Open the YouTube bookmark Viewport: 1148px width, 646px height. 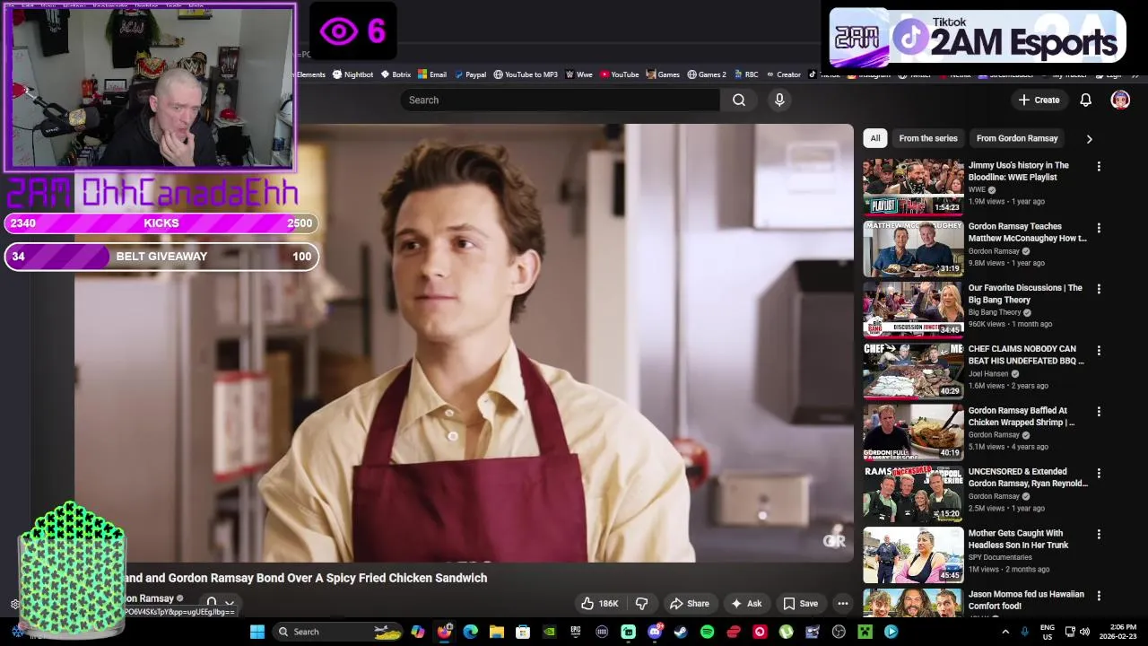(619, 74)
